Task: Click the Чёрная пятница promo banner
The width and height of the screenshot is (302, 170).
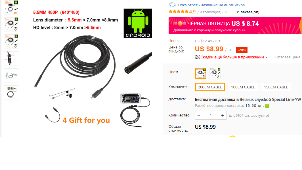Action: click(235, 26)
